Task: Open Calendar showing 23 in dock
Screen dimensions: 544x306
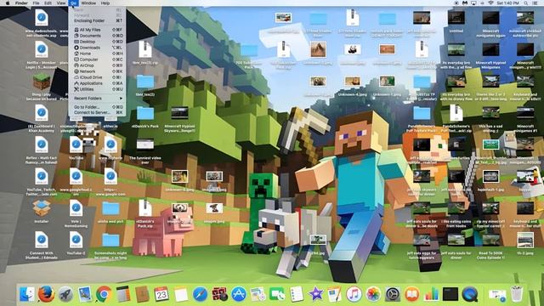Action: pyautogui.click(x=161, y=294)
